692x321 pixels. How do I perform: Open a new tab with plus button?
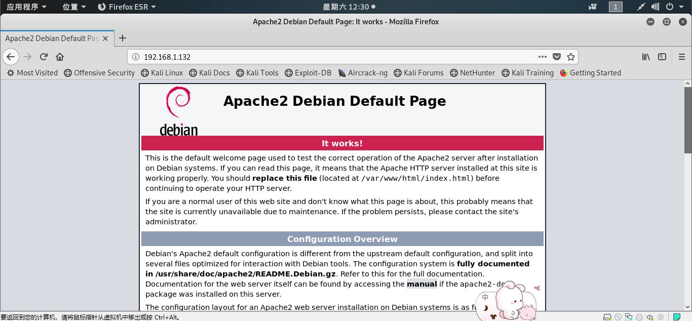(122, 38)
